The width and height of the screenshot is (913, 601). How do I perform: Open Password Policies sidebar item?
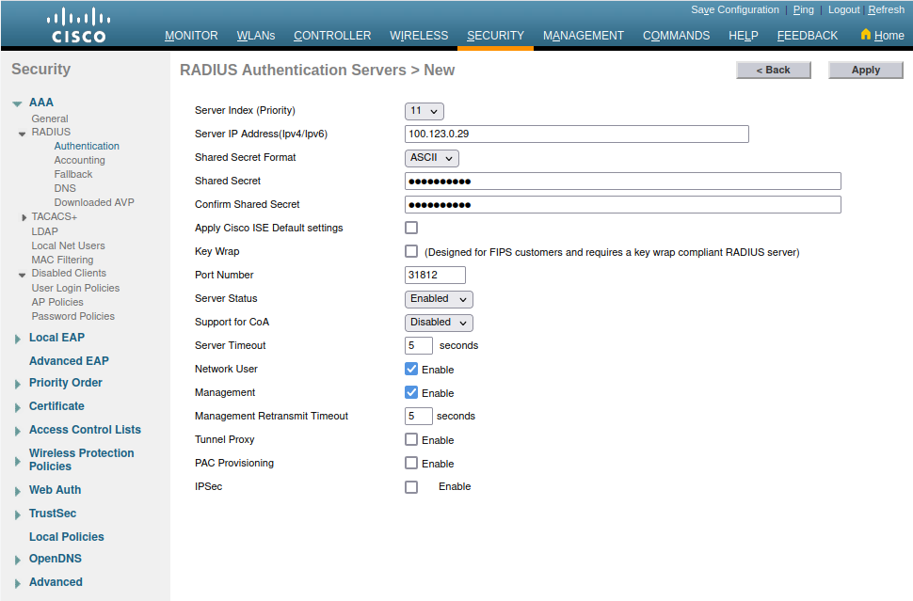(x=73, y=316)
